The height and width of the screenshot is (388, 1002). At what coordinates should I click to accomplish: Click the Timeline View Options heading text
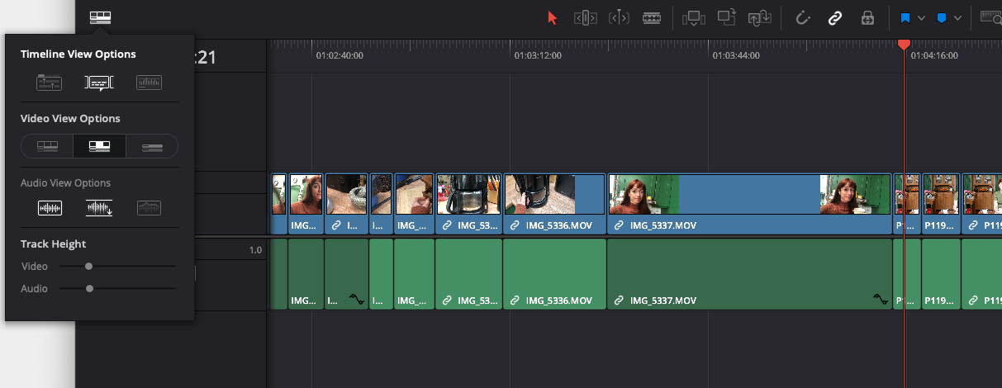click(78, 54)
